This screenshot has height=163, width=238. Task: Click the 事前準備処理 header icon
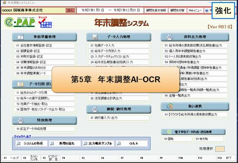20,37
